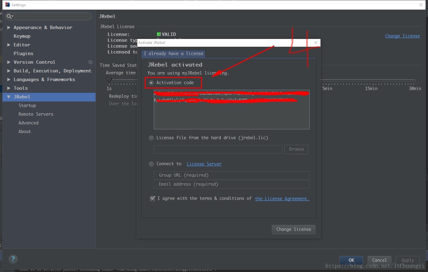Focus the license file path field
This screenshot has height=272, width=428.
(x=218, y=149)
